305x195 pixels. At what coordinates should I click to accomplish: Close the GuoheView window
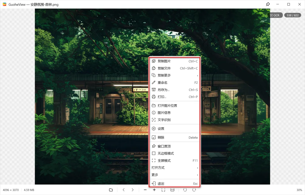point(300,4)
